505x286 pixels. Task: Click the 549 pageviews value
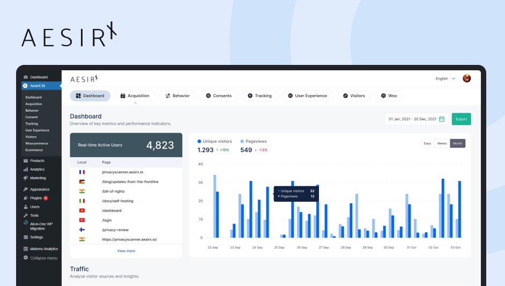click(x=246, y=150)
